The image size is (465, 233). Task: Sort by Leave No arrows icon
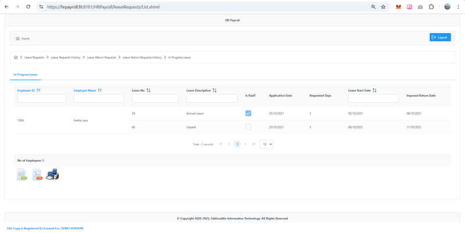[x=149, y=90]
